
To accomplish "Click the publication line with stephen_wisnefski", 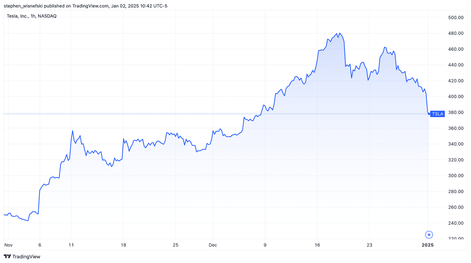I will (85, 6).
